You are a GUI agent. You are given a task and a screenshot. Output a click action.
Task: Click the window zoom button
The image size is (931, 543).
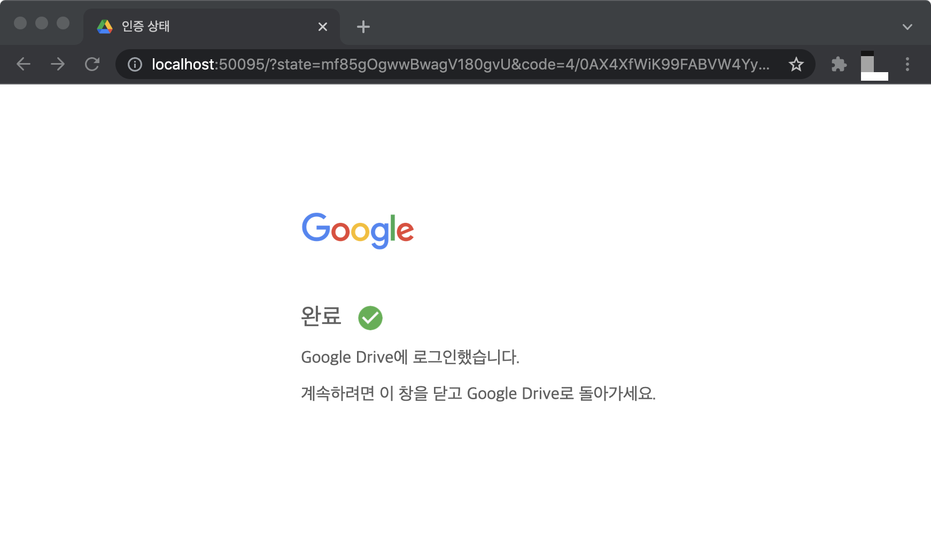[63, 23]
